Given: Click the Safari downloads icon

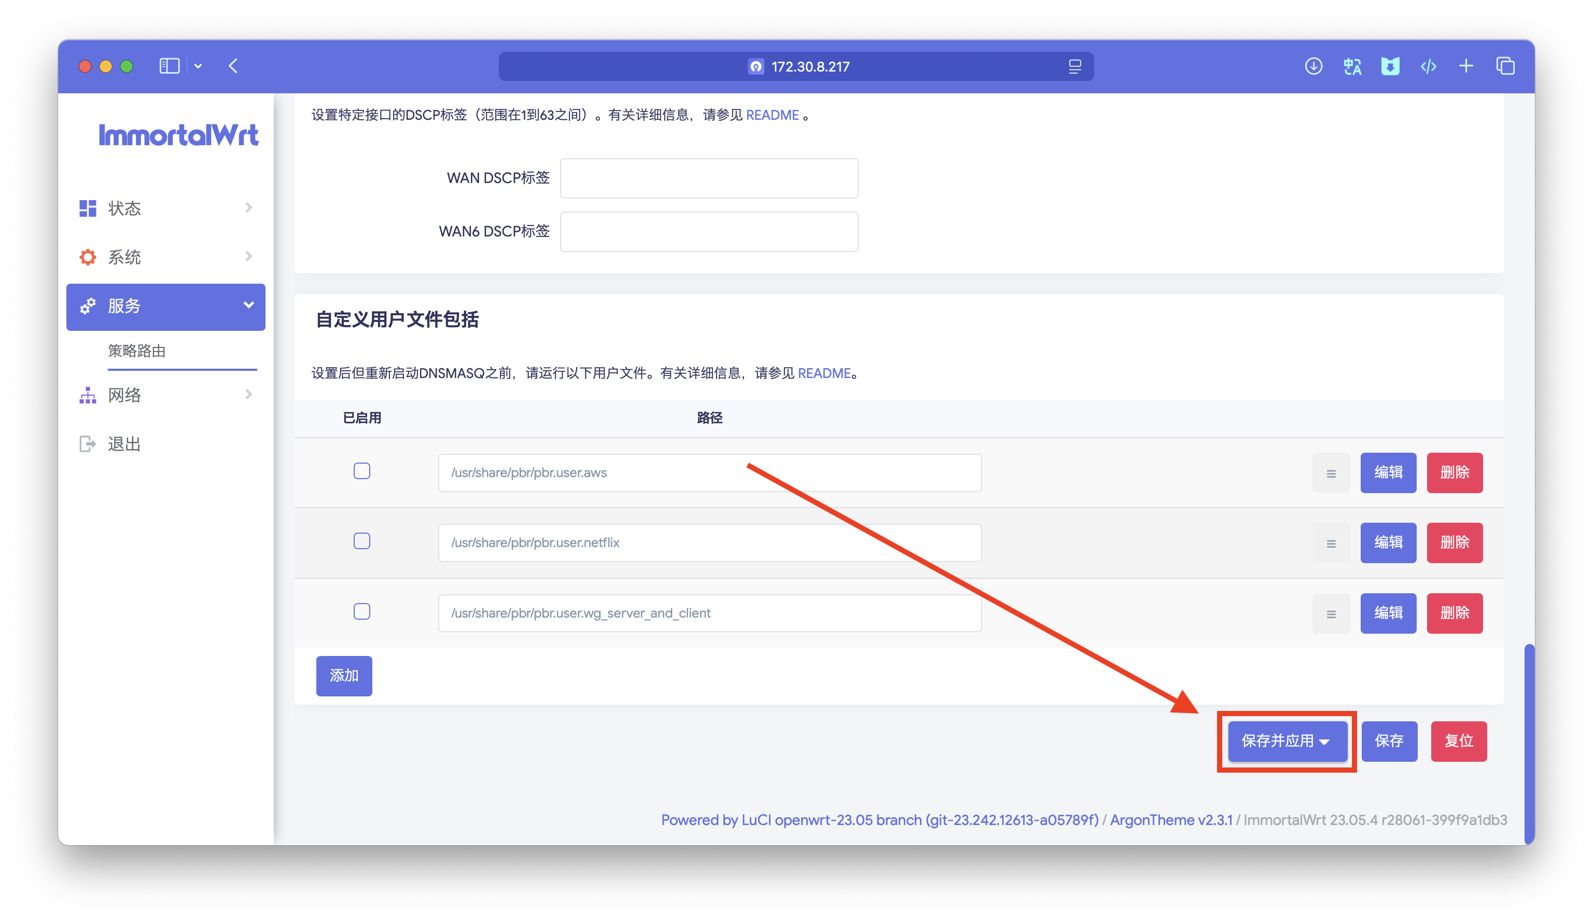Looking at the screenshot, I should point(1313,66).
